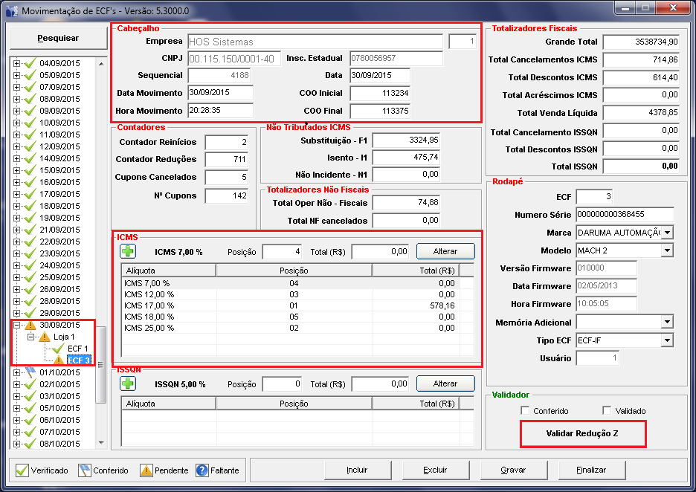
Task: Click the blue flag icon beside 01/10/2015
Action: pyautogui.click(x=30, y=372)
